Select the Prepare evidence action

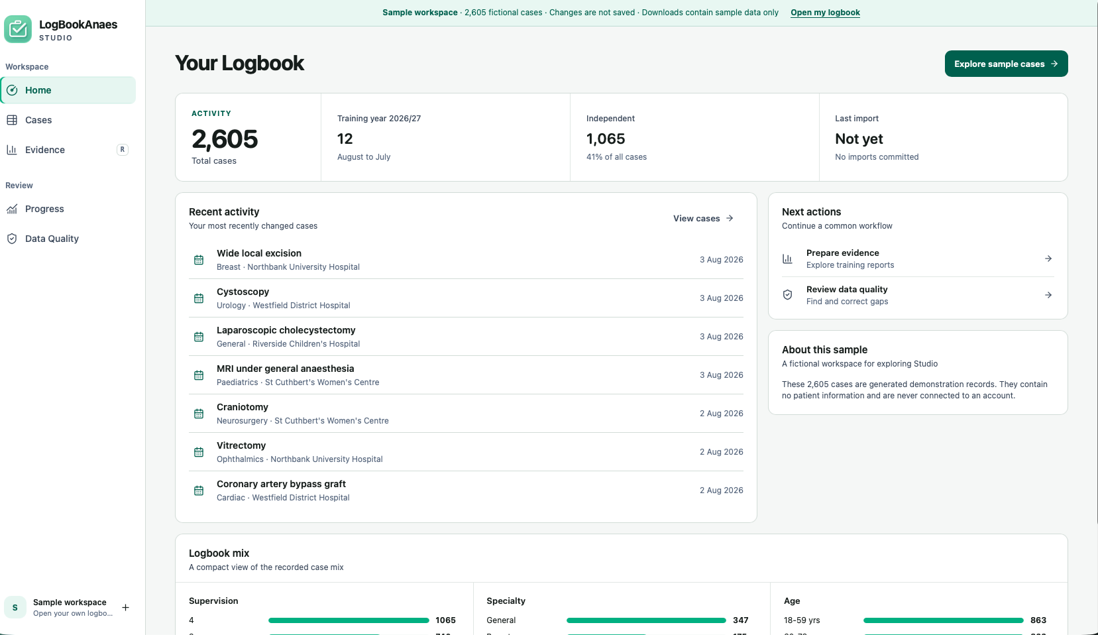(x=918, y=259)
